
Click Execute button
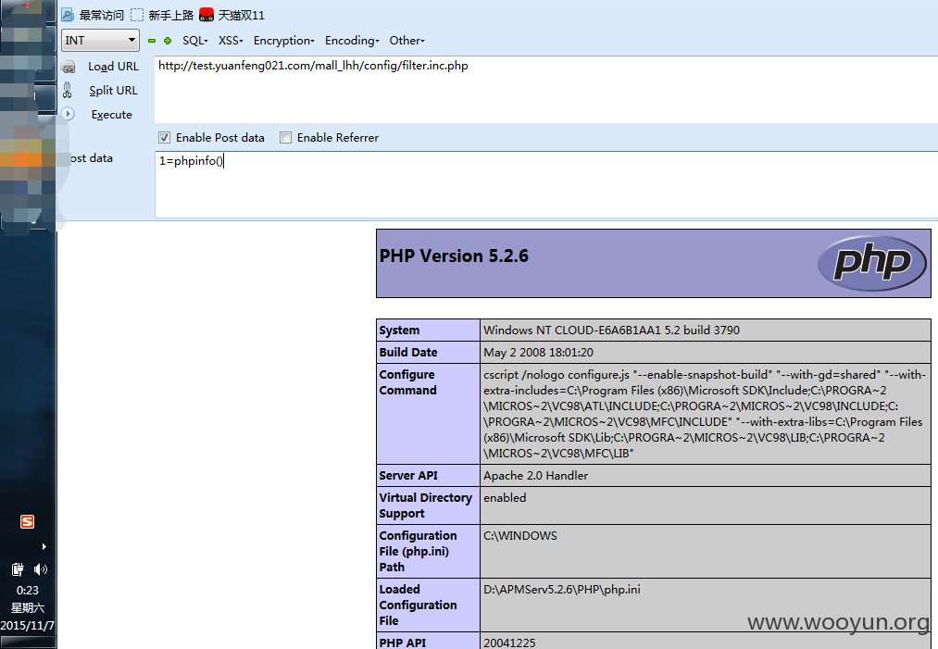click(111, 114)
